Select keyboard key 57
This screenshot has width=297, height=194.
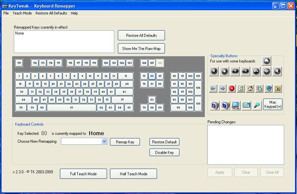click(x=122, y=100)
